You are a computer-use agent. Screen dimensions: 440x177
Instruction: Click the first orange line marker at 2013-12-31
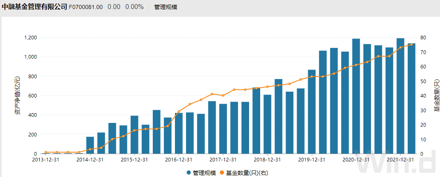pyautogui.click(x=46, y=152)
